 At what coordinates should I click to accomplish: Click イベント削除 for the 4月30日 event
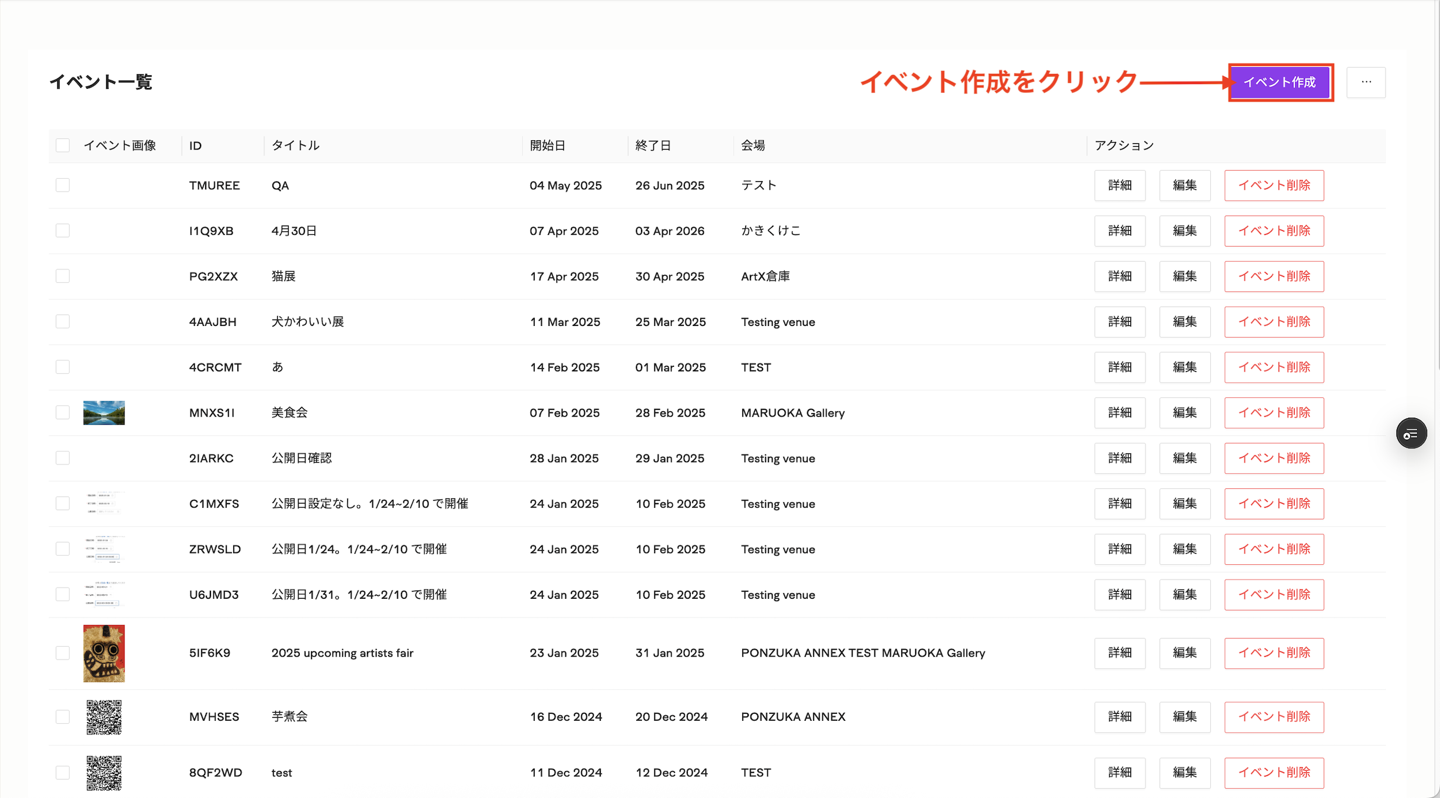click(1274, 231)
